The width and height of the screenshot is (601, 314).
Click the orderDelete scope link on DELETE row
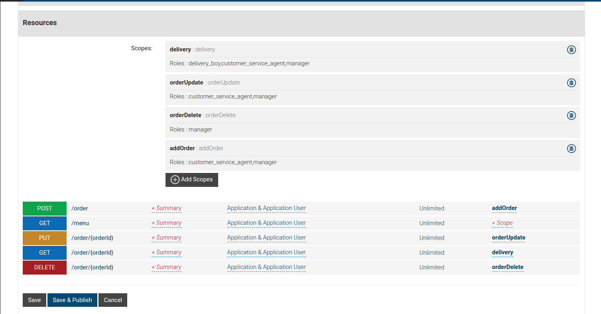[507, 267]
